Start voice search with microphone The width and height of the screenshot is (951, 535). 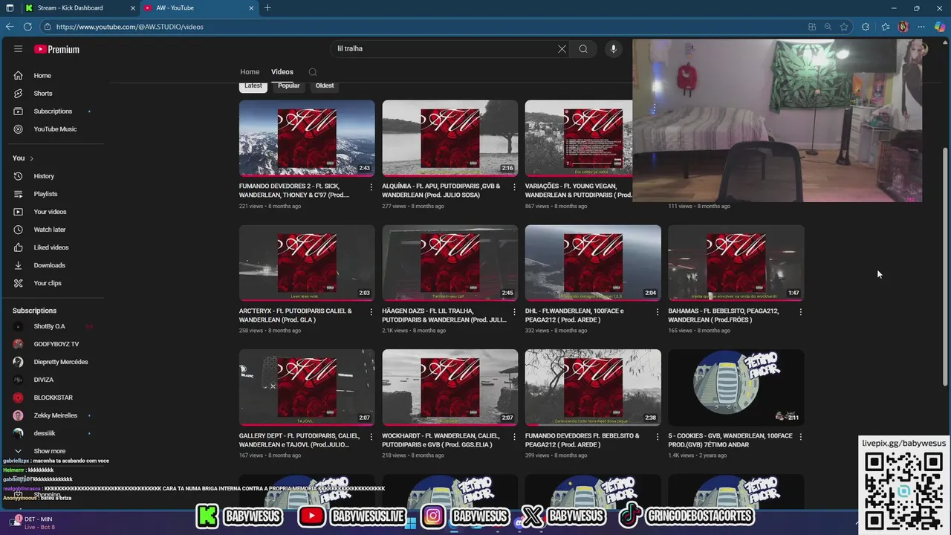pos(613,49)
